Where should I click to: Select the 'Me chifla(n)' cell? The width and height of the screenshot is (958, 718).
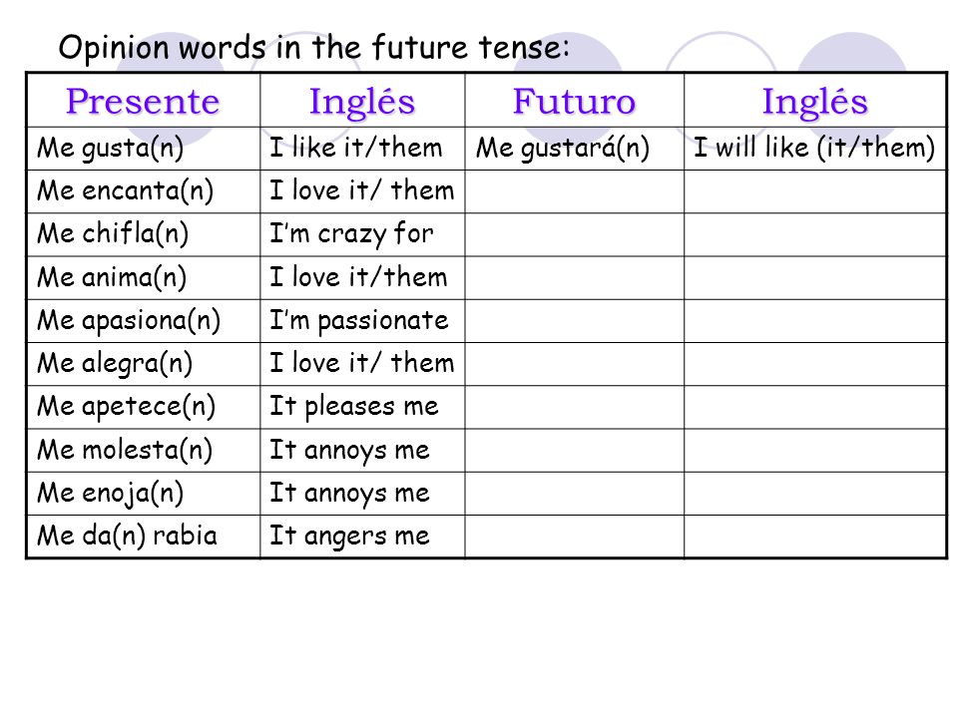tap(143, 234)
